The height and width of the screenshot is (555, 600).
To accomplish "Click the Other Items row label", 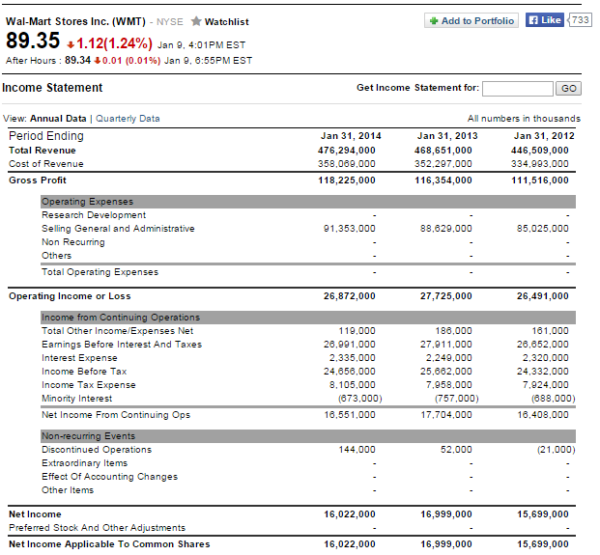I will coord(68,490).
